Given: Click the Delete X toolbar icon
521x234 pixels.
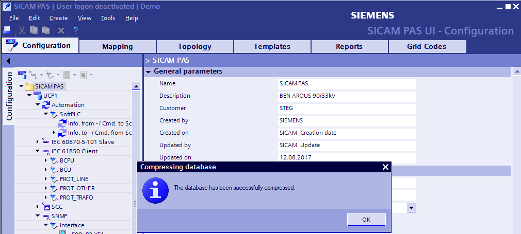Looking at the screenshot, I should 61,30.
